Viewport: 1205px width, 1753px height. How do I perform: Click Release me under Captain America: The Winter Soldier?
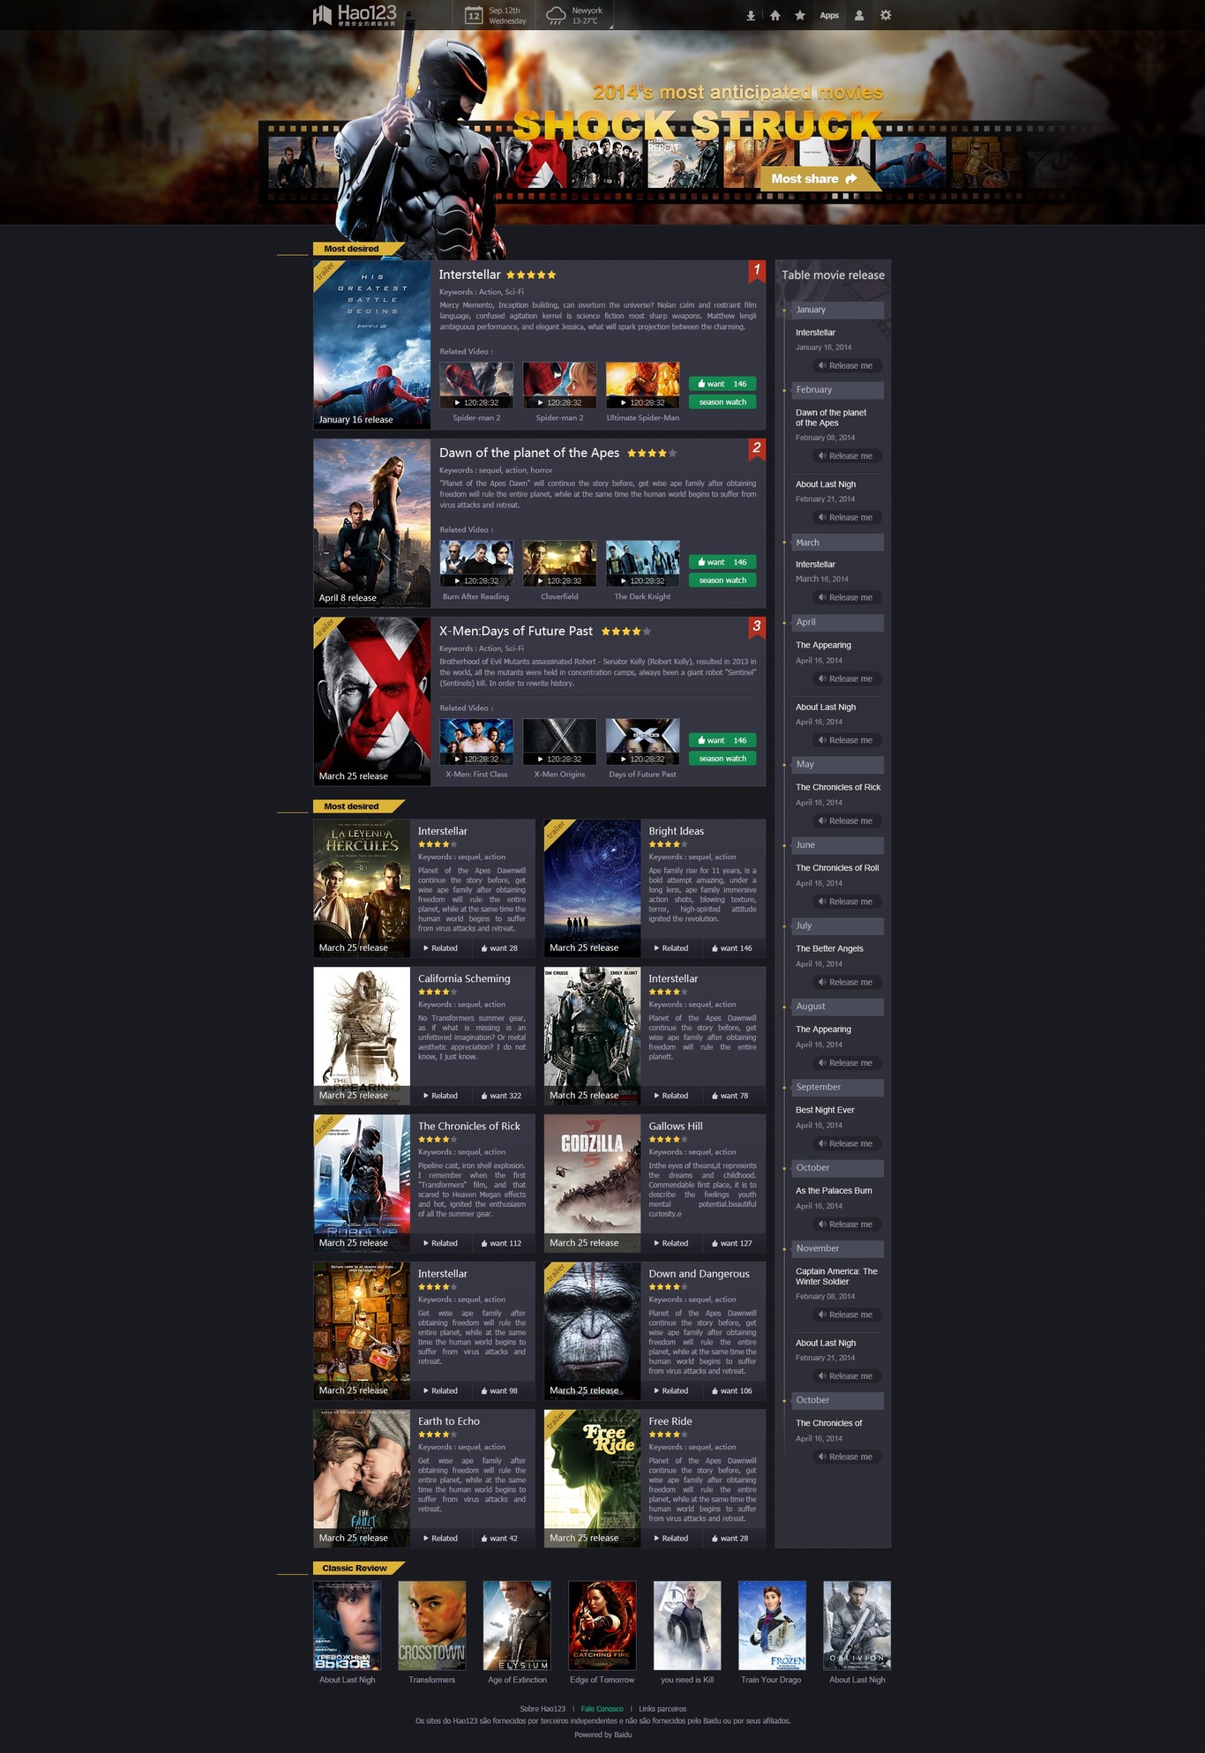click(847, 1315)
